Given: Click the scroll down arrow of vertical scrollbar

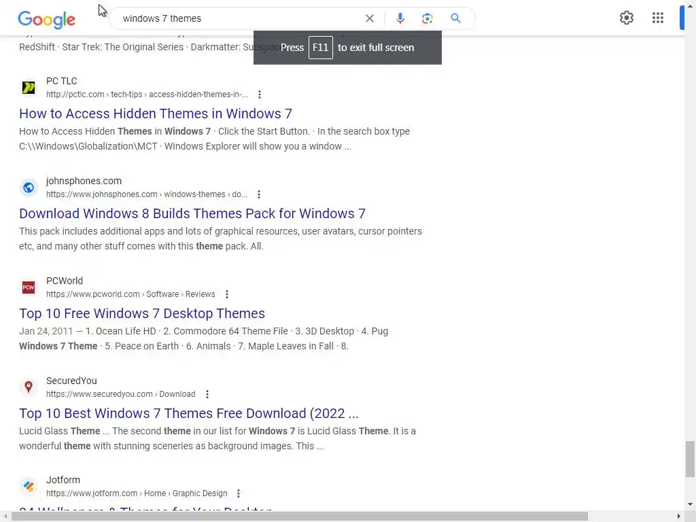Looking at the screenshot, I should (x=690, y=504).
